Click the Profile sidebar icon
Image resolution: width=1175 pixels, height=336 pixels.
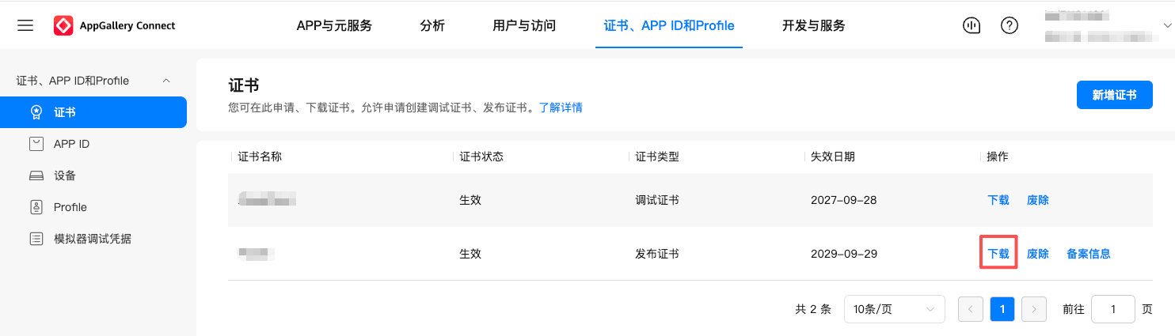(36, 207)
